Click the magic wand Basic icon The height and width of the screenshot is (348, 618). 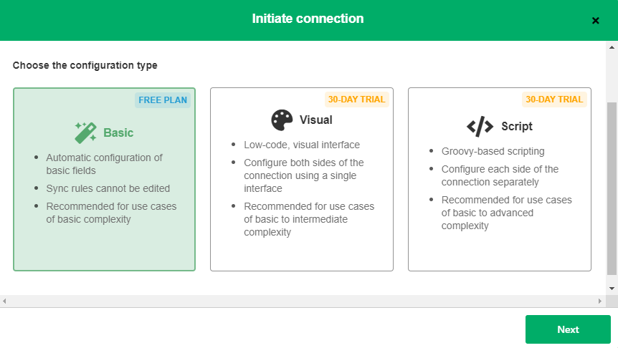tap(85, 132)
